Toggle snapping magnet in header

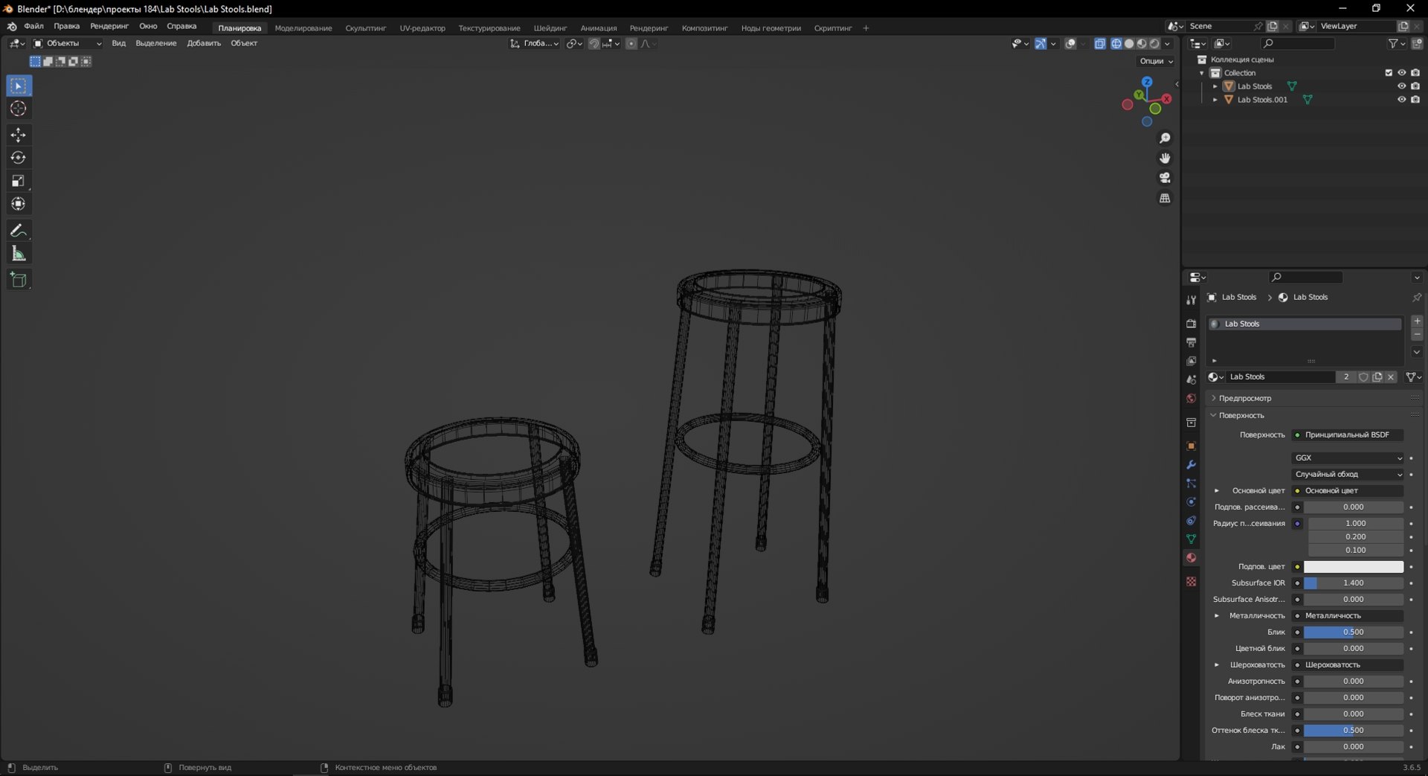point(594,43)
